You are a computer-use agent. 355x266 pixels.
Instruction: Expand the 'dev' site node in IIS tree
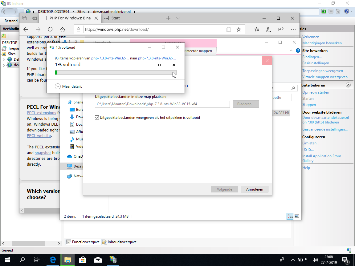tap(4, 65)
